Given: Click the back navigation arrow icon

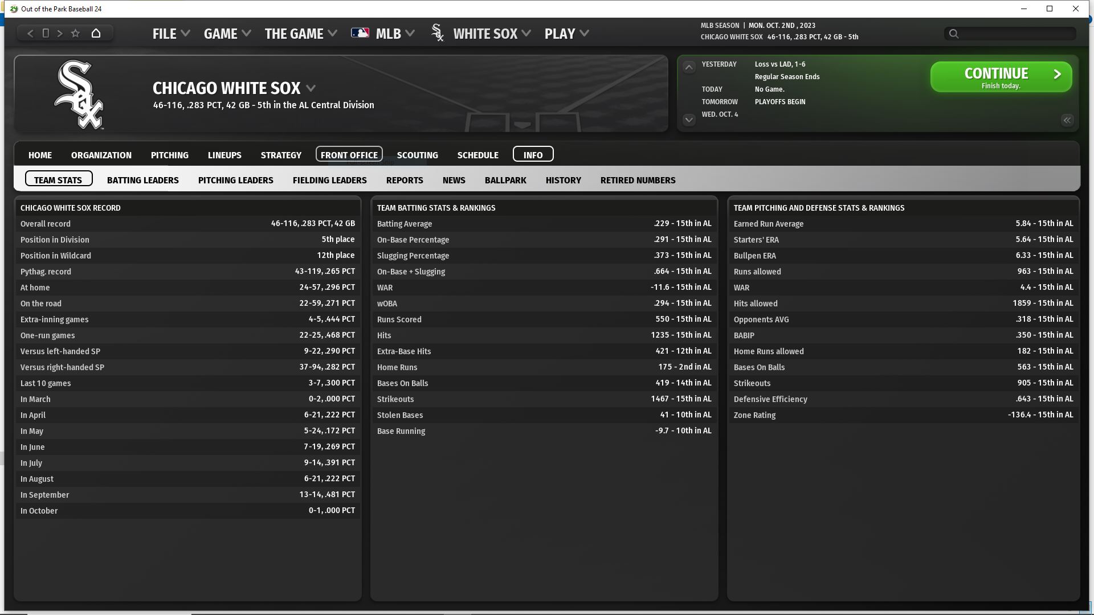Looking at the screenshot, I should (30, 34).
